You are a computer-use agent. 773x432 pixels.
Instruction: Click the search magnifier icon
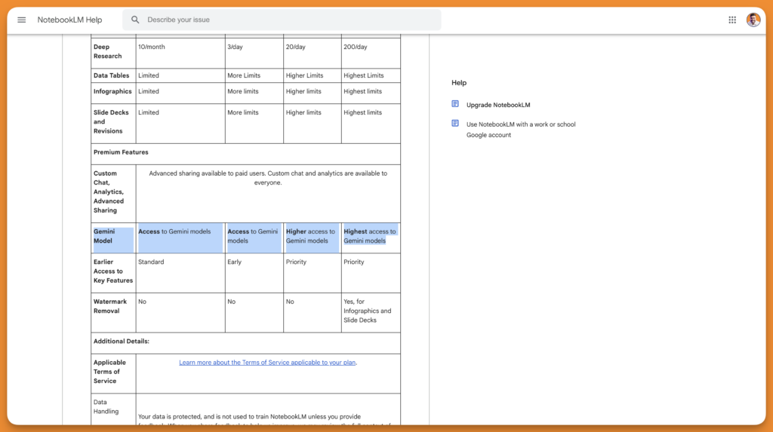coord(136,20)
